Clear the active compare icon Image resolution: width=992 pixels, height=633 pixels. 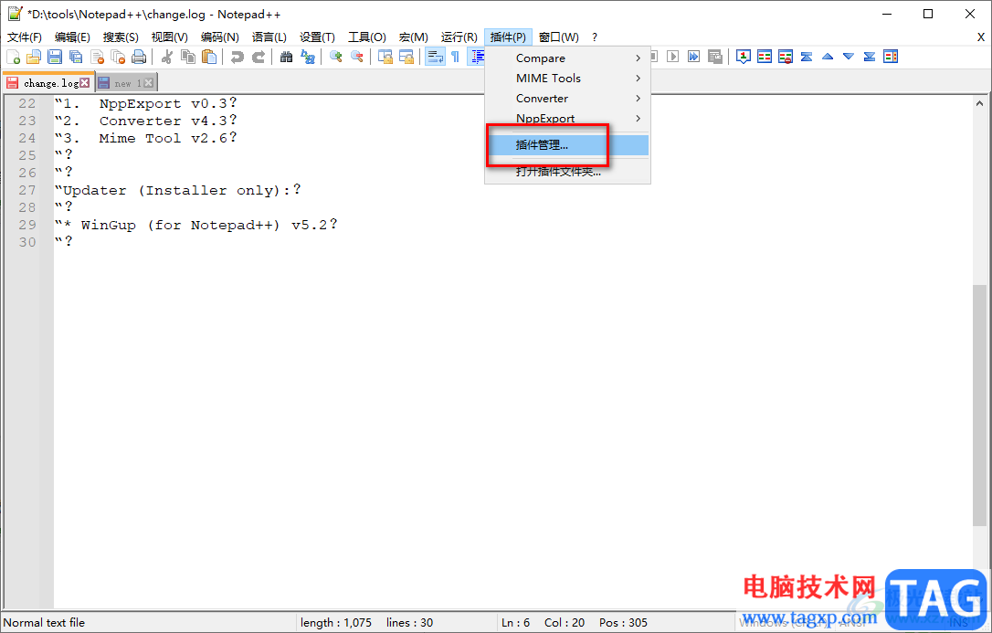point(786,57)
